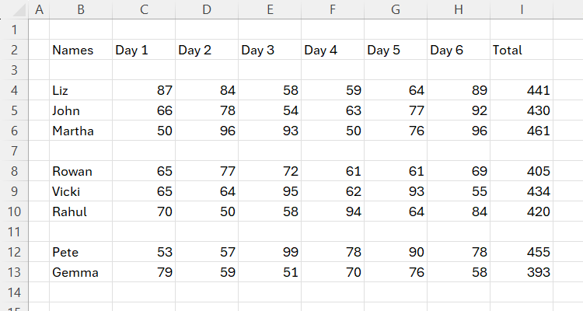This screenshot has height=311, width=583.
Task: Select row 11 header
Action: tap(14, 232)
